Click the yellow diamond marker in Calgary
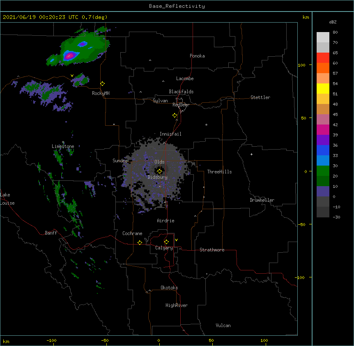Viewport: 354px width, 346px height. [166, 242]
